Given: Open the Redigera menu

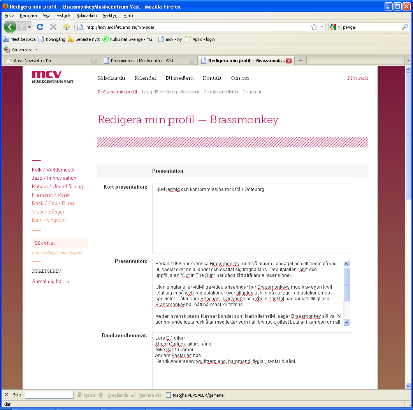Looking at the screenshot, I should pyautogui.click(x=28, y=16).
